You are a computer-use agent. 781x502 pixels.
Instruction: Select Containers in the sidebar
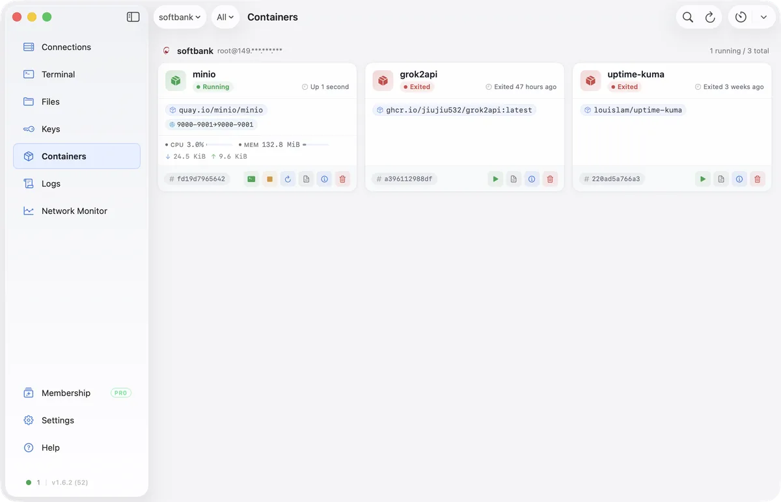click(x=77, y=156)
